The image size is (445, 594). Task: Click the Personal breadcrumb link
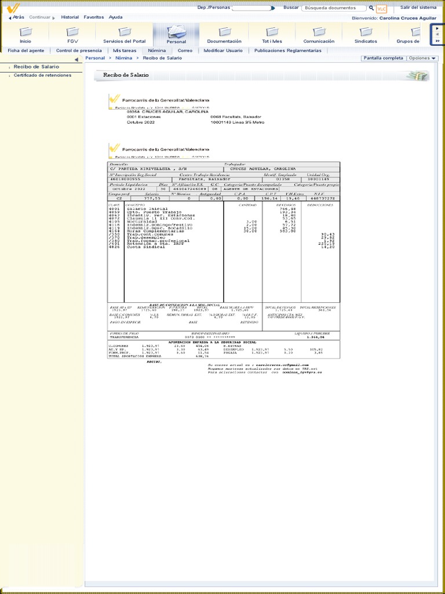[x=95, y=58]
